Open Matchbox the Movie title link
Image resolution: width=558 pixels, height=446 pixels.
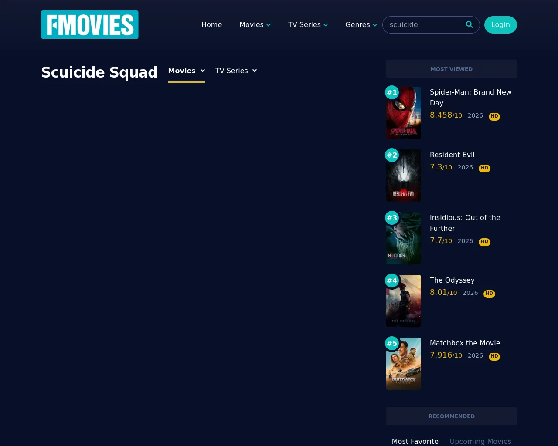[x=465, y=343]
